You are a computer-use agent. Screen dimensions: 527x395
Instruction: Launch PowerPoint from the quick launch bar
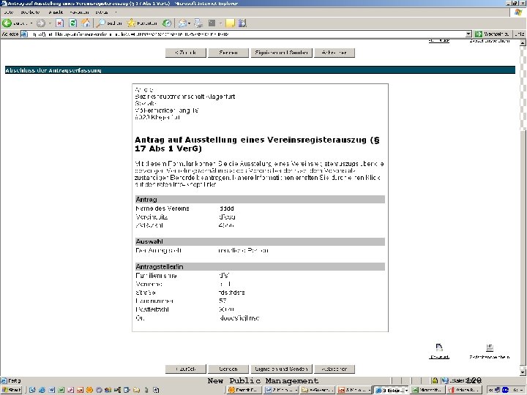80,390
